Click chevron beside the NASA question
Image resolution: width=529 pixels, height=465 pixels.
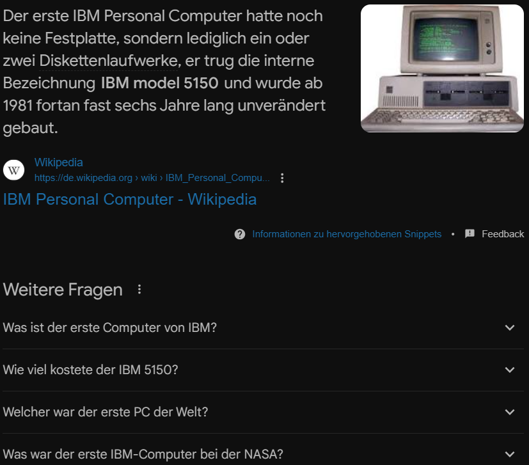pyautogui.click(x=510, y=454)
